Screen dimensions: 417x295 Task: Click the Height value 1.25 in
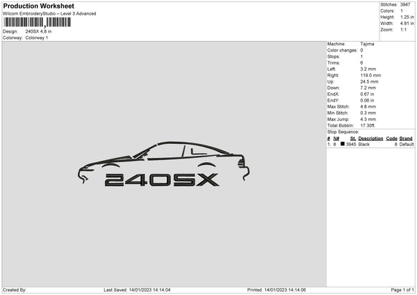(407, 17)
